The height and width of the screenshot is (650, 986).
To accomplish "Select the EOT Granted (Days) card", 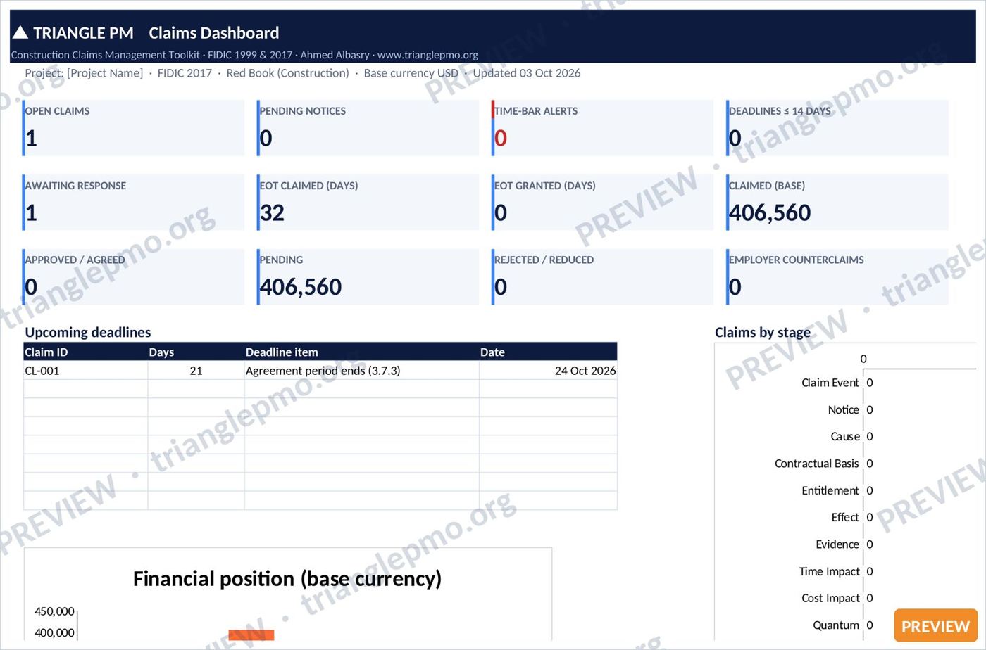I will click(602, 203).
